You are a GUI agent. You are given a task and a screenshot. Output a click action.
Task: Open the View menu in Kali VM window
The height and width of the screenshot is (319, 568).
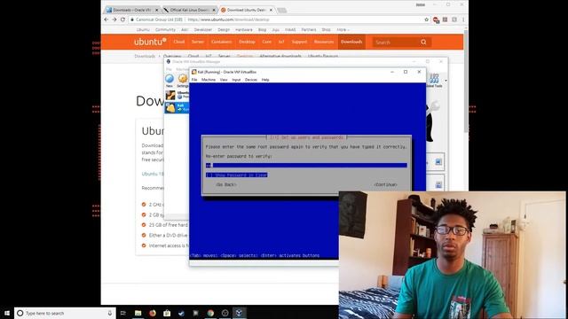(x=224, y=80)
